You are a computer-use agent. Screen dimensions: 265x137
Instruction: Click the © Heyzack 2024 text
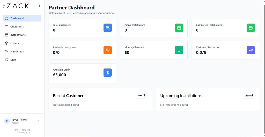[22, 133]
